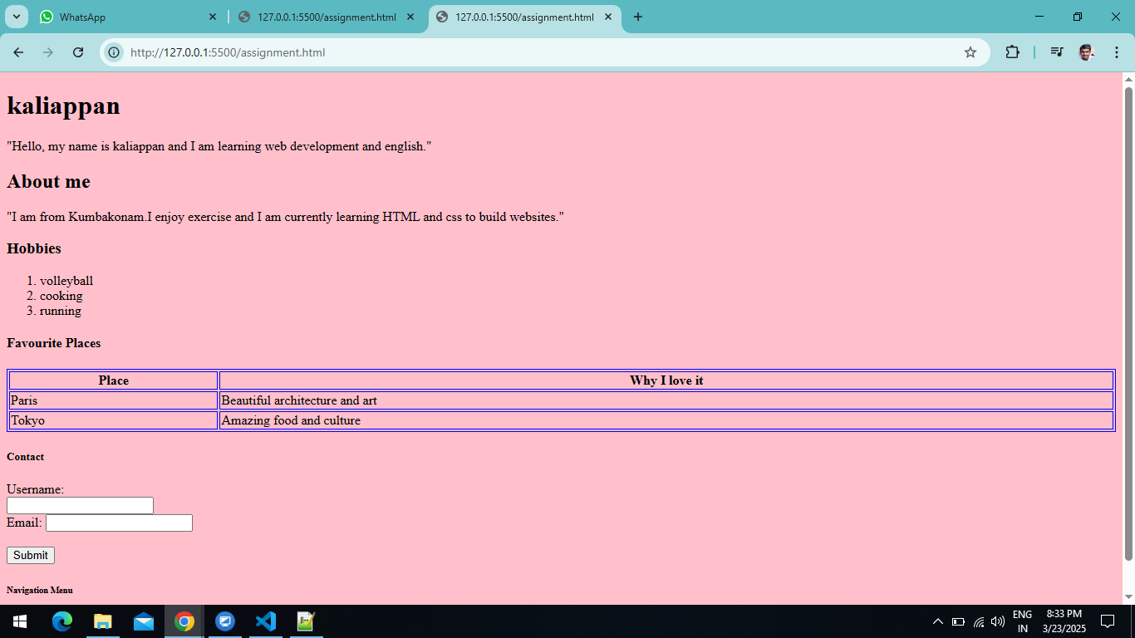1135x638 pixels.
Task: Open the media controls icon in toolbar
Action: click(x=1056, y=52)
